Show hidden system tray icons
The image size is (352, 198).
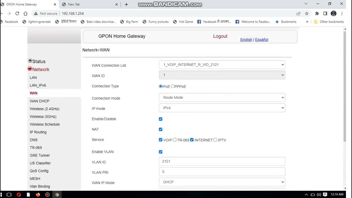[307, 195]
